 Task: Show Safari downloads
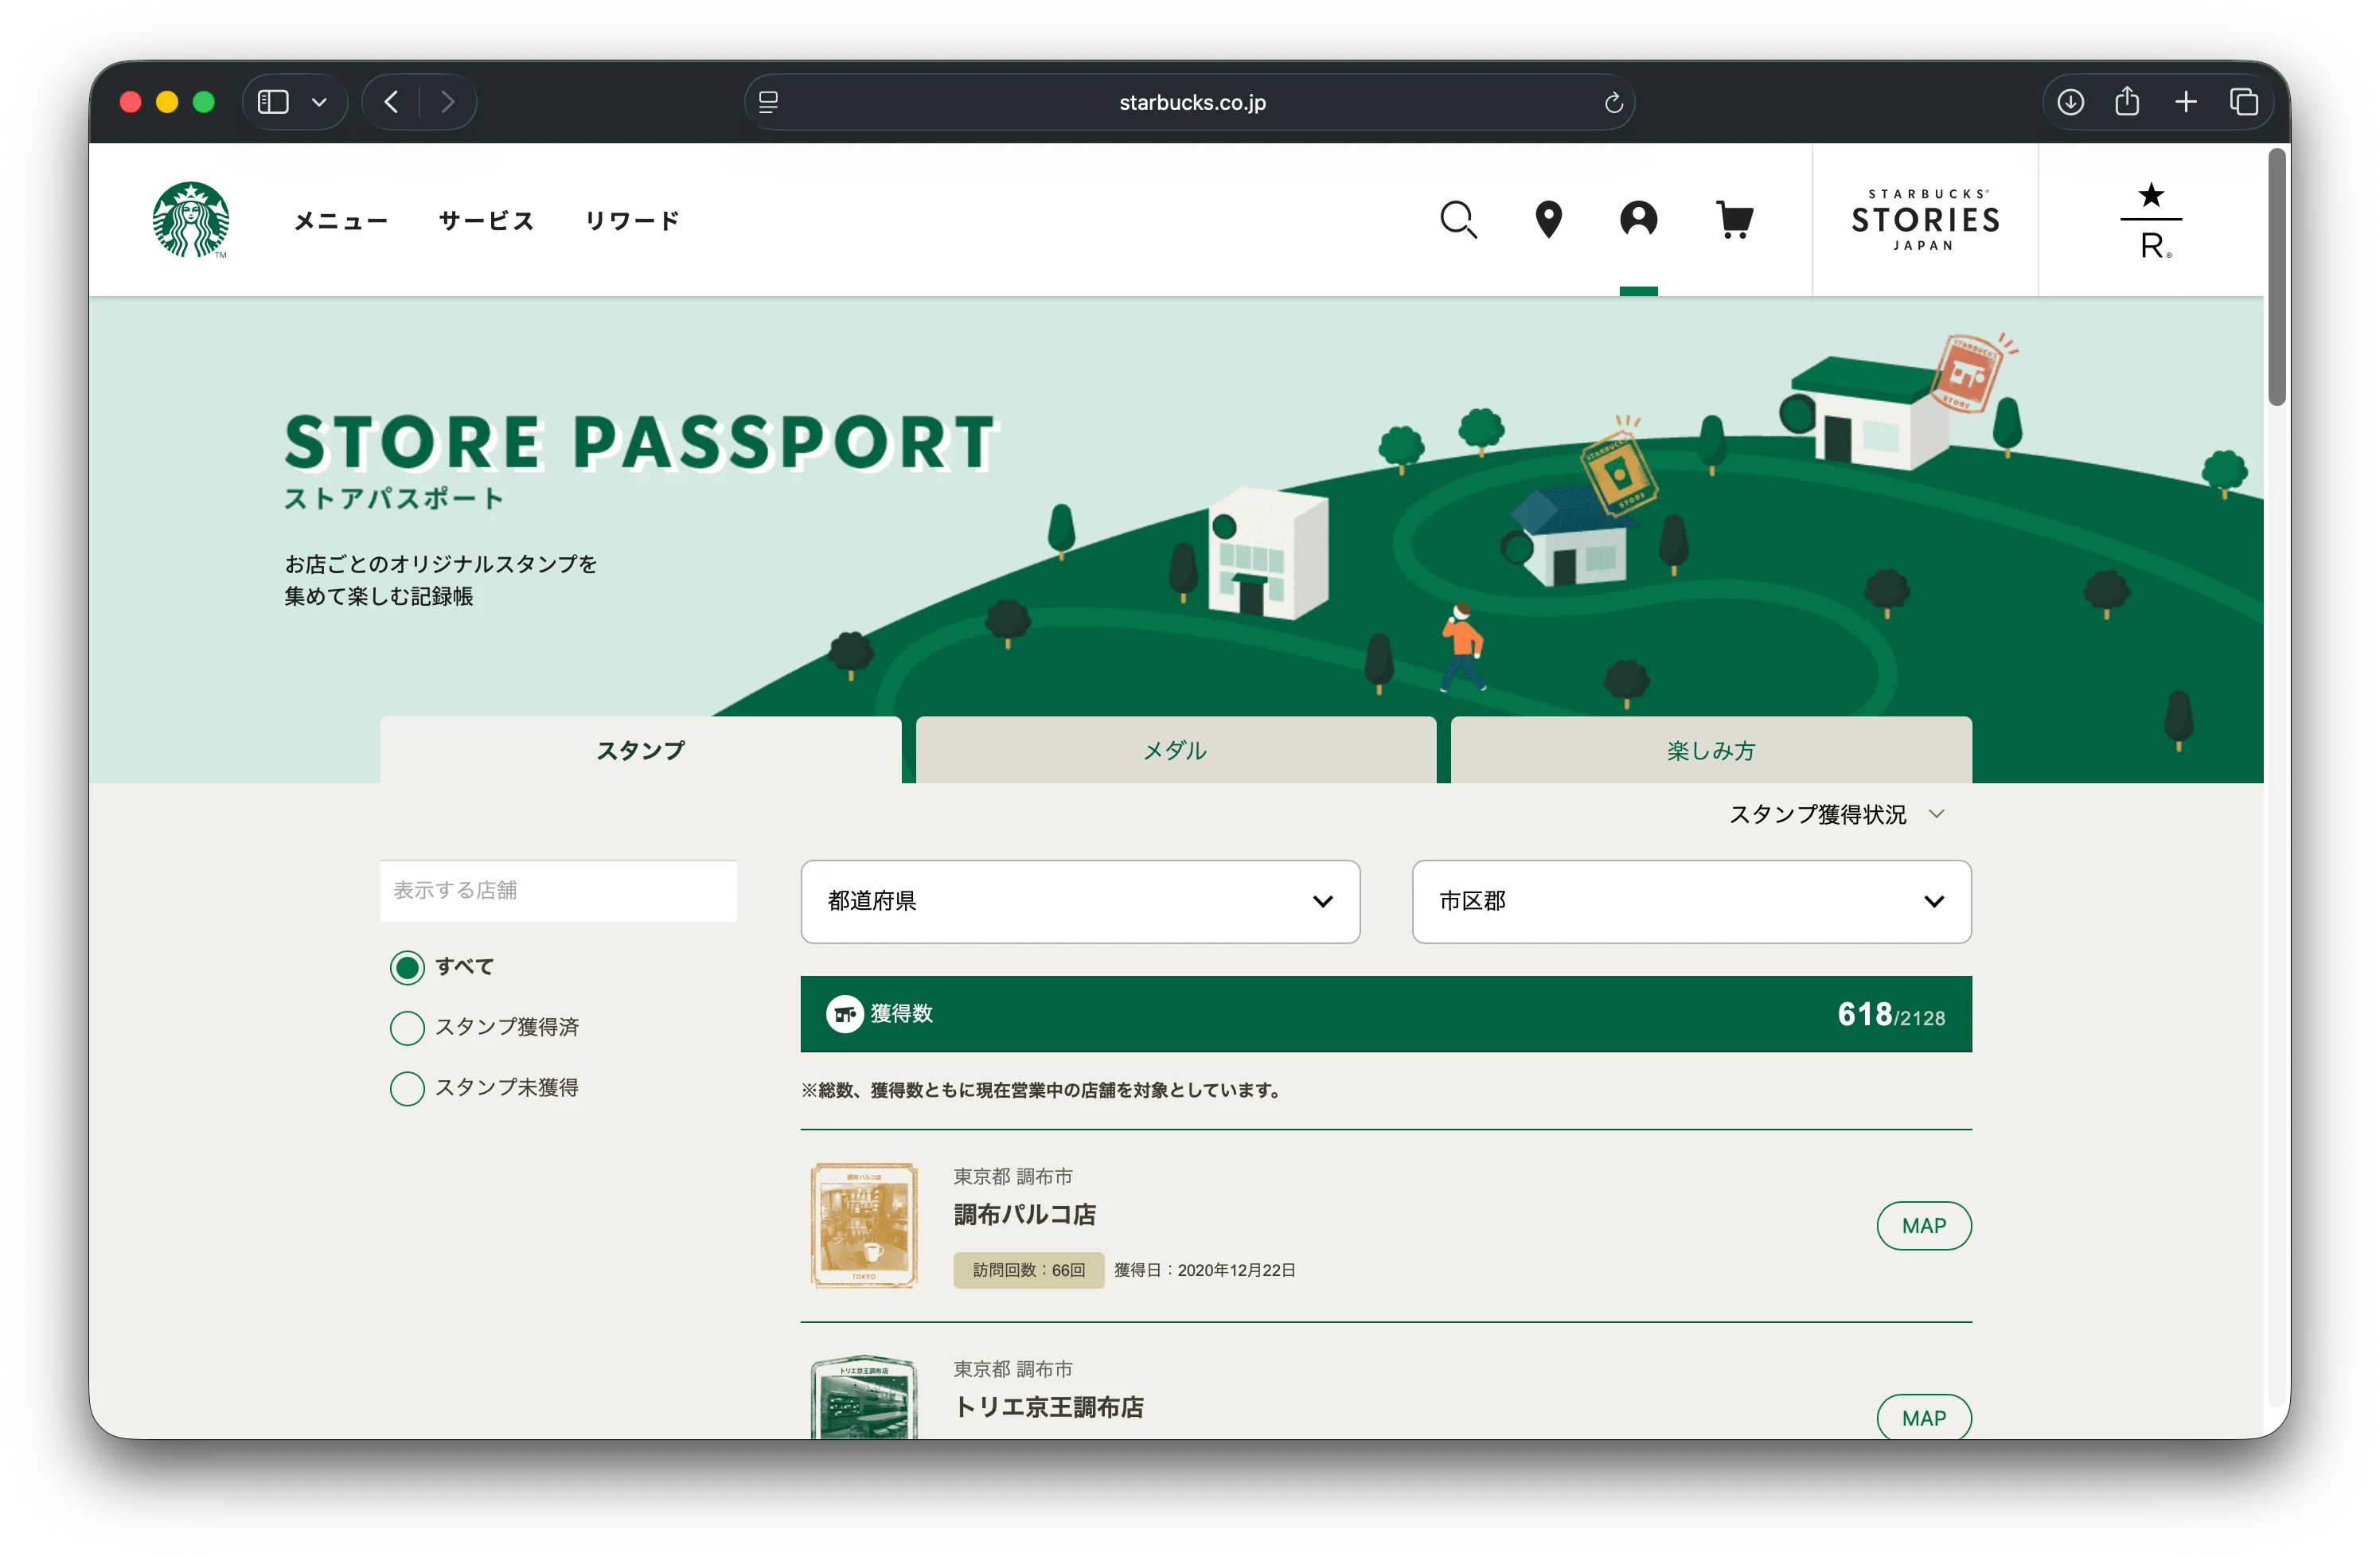click(x=2070, y=102)
